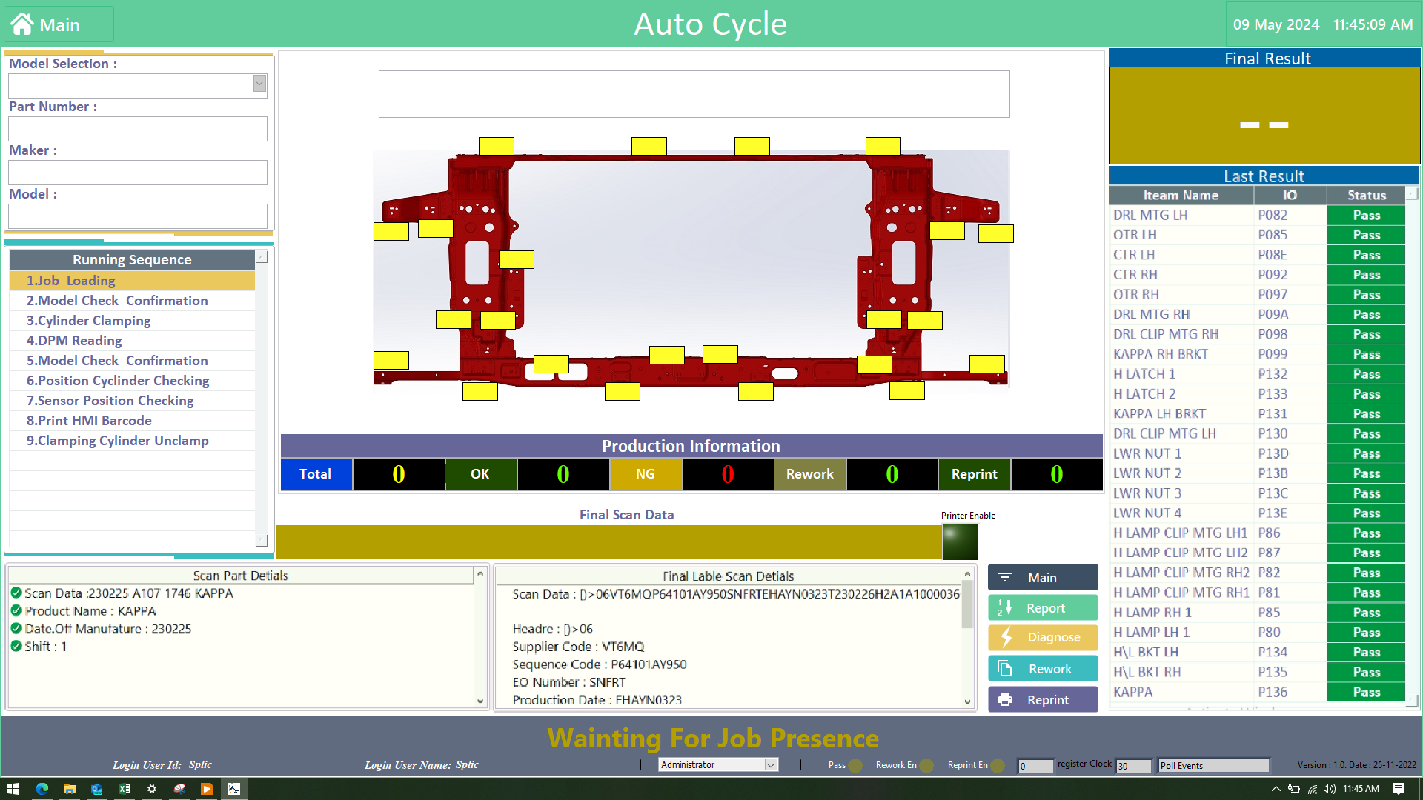Image resolution: width=1423 pixels, height=800 pixels.
Task: Click the NG production counter label
Action: pyautogui.click(x=645, y=474)
